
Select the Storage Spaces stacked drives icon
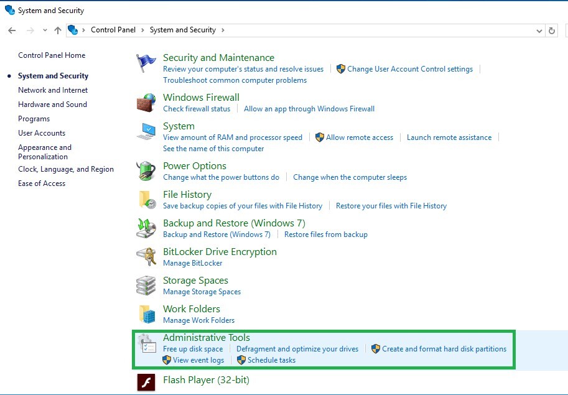146,285
